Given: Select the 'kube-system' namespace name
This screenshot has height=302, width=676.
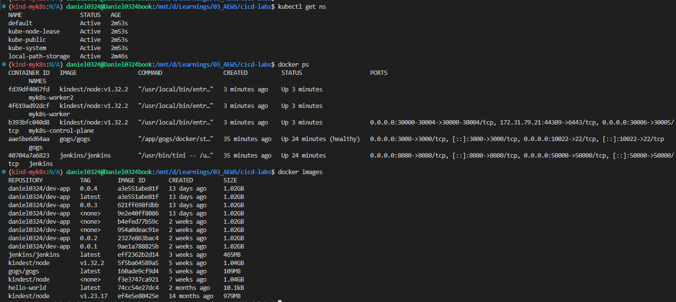Looking at the screenshot, I should pyautogui.click(x=27, y=48).
